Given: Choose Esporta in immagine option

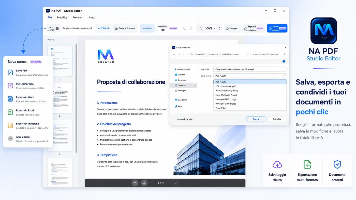Looking at the screenshot, I should tap(28, 126).
